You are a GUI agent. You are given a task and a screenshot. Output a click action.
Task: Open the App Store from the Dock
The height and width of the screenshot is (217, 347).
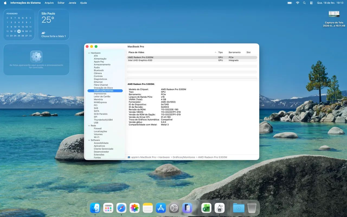[160, 208]
